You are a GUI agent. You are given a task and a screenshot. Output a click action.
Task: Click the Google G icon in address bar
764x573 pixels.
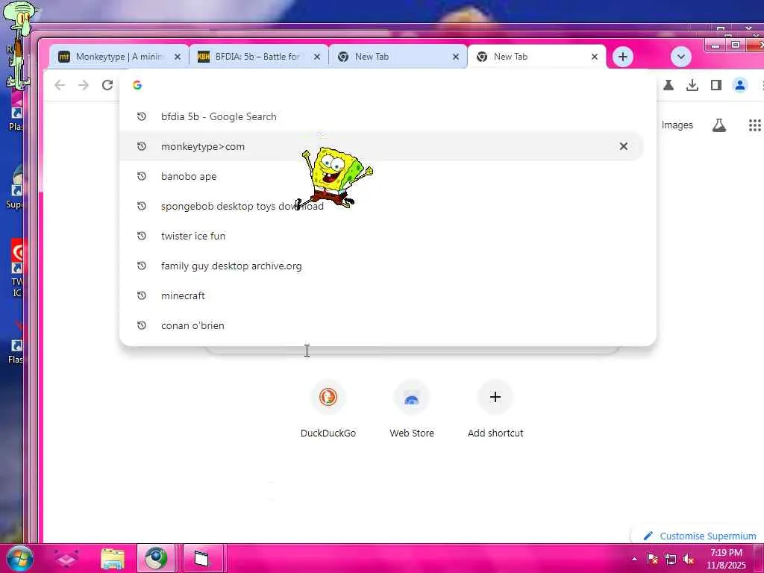coord(137,85)
